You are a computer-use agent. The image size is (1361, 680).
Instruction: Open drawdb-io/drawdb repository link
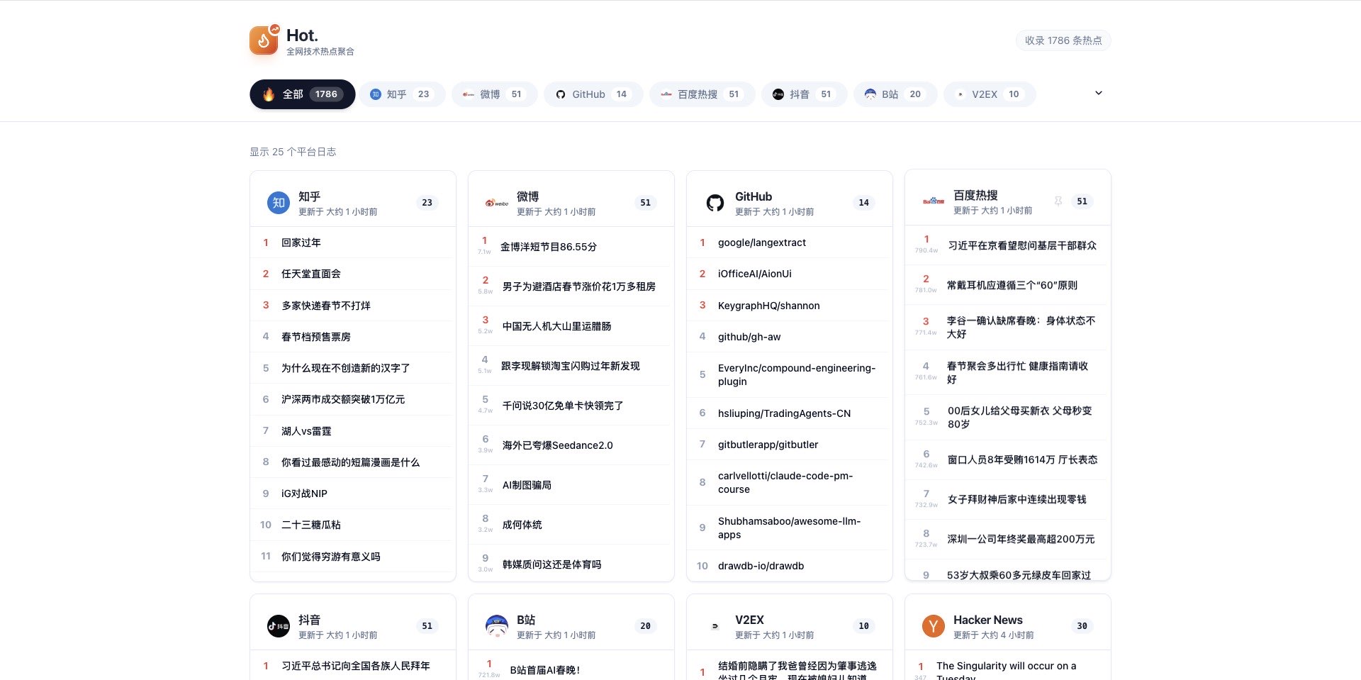[761, 566]
